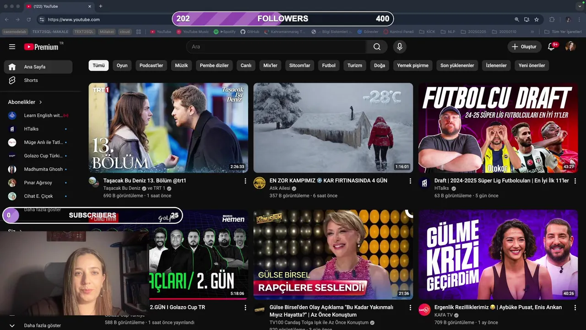Open Cihat E. Çiçek subscription
586x330 pixels.
38,196
